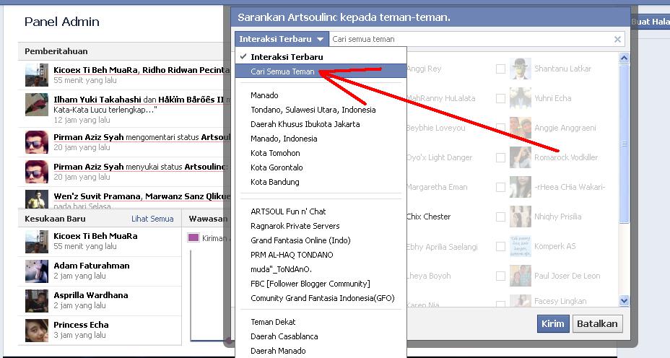Tick the checkbox for Shantanu Latkar
This screenshot has width=670, height=358.
click(x=501, y=69)
